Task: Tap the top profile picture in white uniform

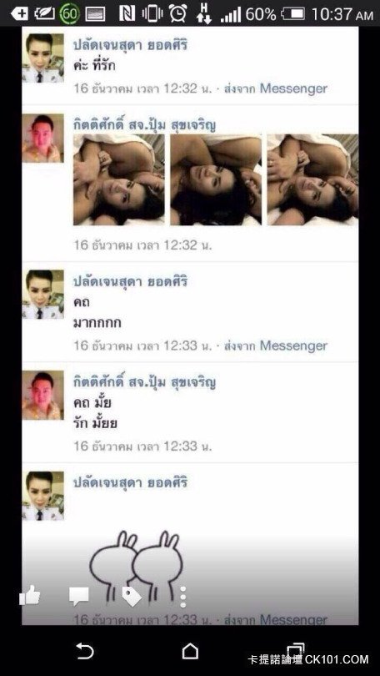Action: point(42,58)
